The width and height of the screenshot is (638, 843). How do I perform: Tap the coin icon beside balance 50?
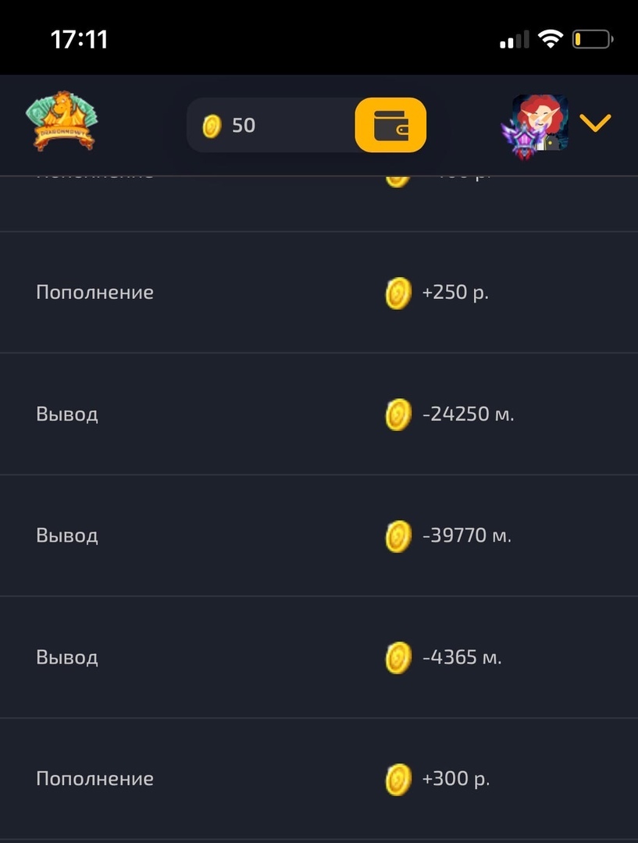(212, 126)
